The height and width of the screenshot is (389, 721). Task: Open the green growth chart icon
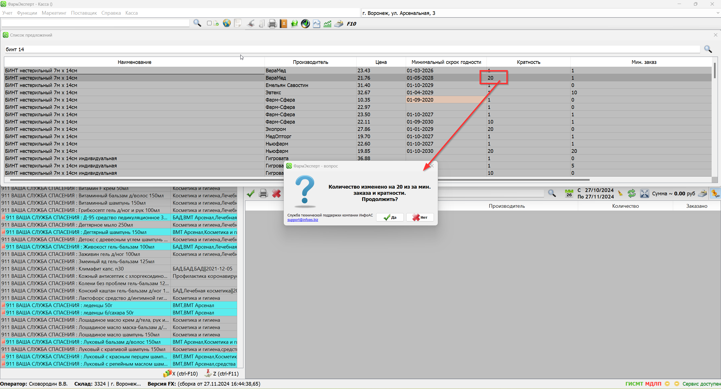(x=327, y=24)
